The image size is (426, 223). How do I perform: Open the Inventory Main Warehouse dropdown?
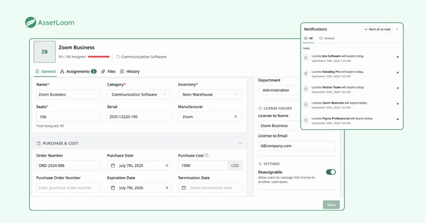210,94
